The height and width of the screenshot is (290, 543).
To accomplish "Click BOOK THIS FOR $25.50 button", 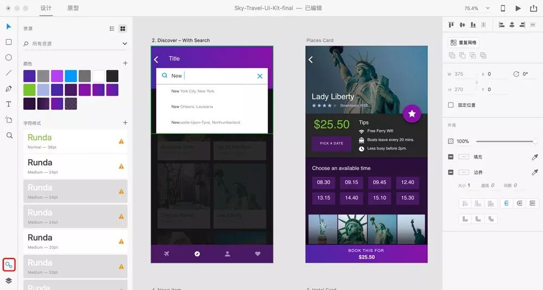I will coord(367,254).
